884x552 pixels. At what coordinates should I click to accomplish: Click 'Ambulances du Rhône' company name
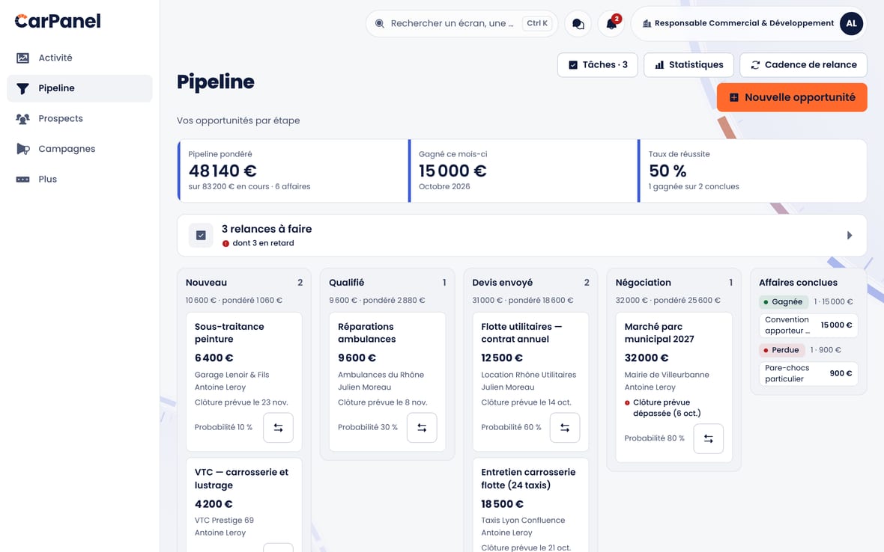(x=381, y=375)
